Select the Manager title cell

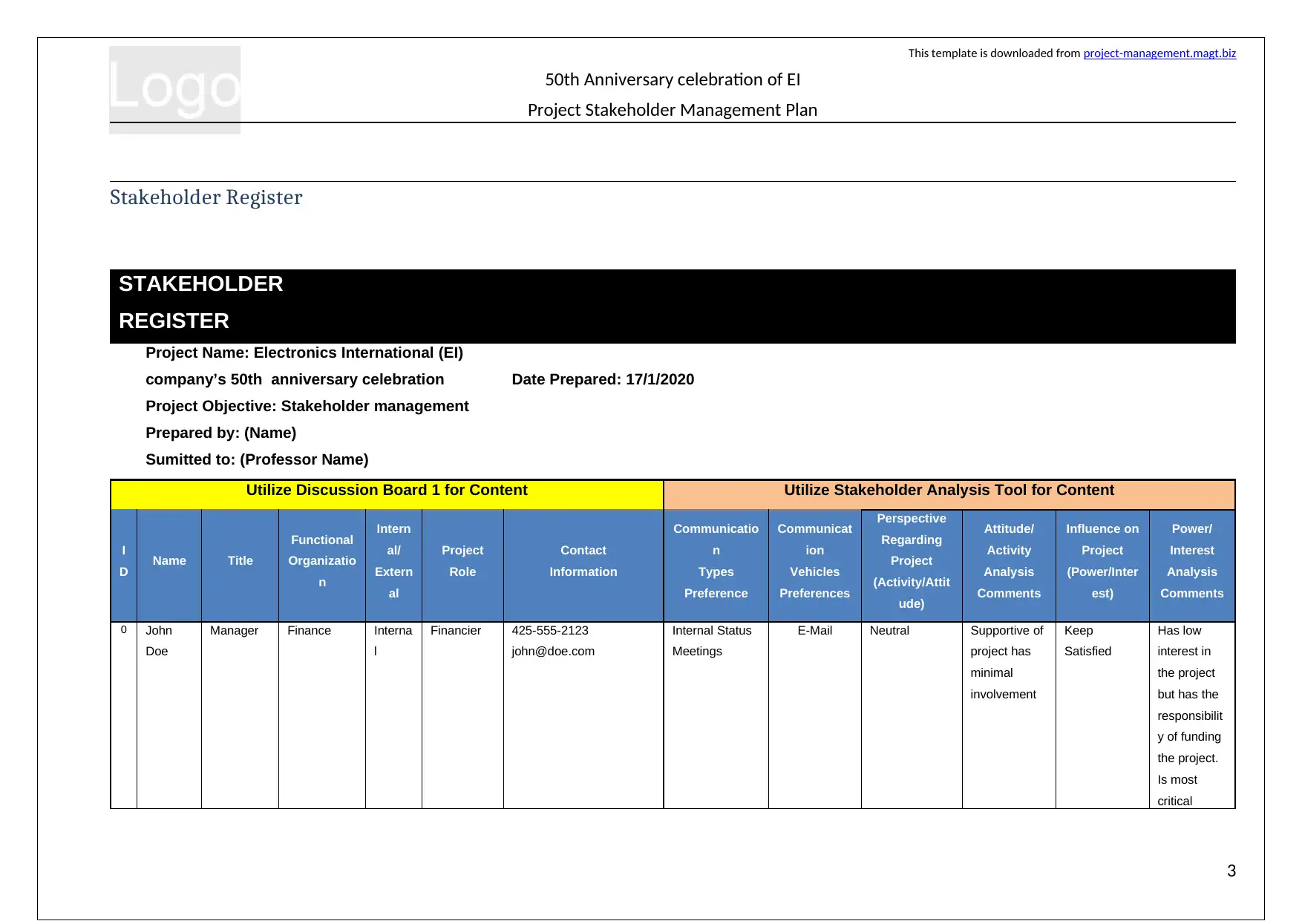(x=241, y=715)
